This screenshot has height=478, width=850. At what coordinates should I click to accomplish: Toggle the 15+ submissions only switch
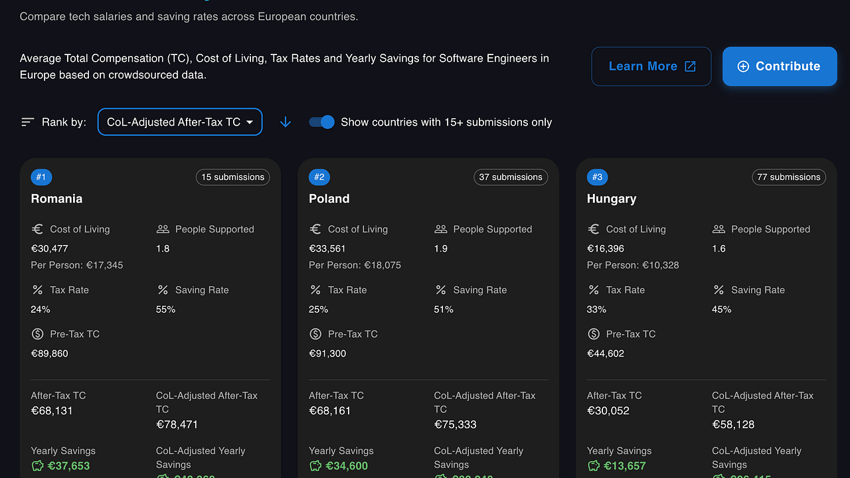coord(322,122)
